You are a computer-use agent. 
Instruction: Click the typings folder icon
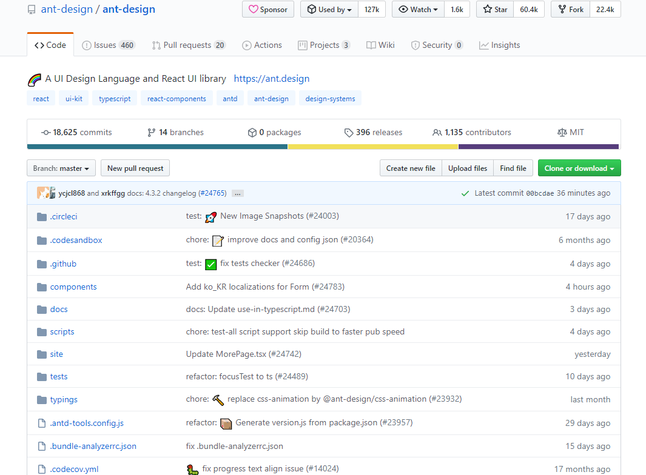(x=42, y=400)
